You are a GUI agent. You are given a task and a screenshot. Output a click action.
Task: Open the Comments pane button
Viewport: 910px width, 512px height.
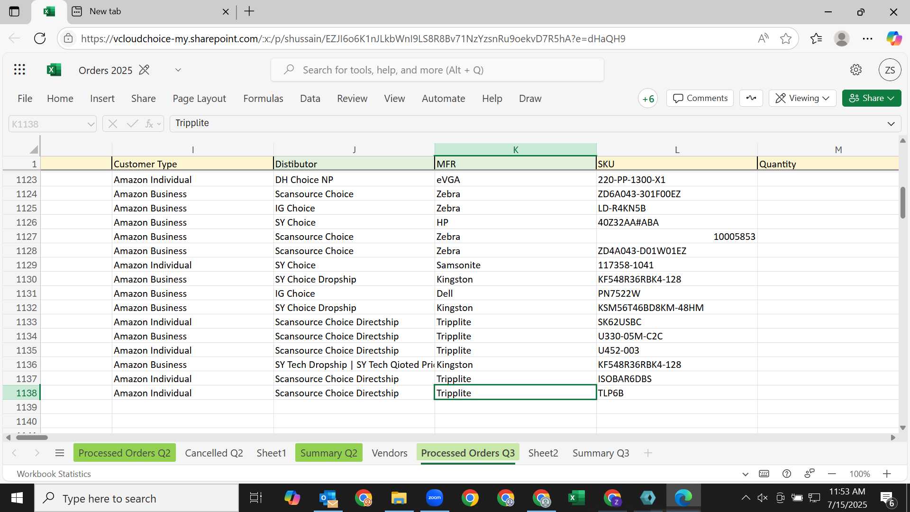coord(700,98)
